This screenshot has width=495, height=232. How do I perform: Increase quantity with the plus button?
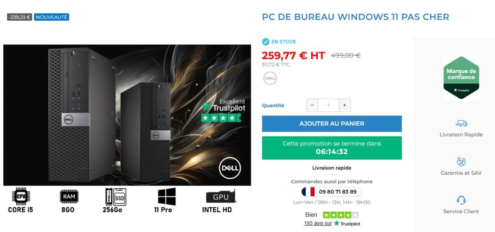[345, 105]
